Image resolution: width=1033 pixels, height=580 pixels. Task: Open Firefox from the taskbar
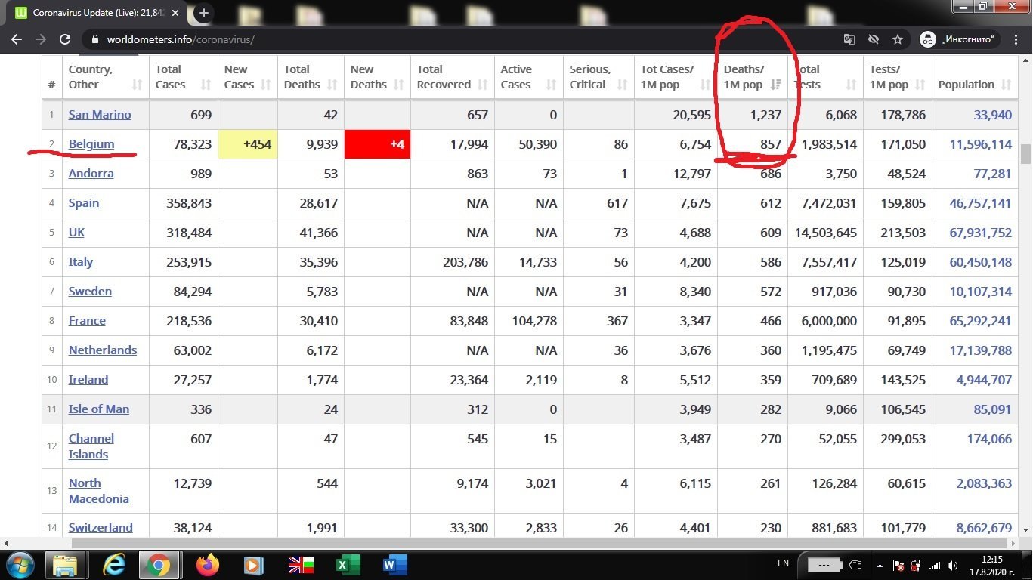tap(207, 565)
